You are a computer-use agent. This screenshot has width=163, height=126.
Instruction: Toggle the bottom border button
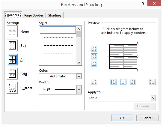click(x=94, y=64)
